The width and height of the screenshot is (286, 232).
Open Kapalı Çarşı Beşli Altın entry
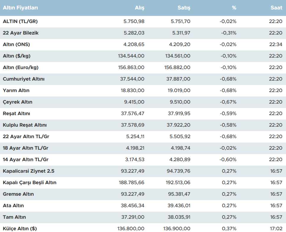29,183
